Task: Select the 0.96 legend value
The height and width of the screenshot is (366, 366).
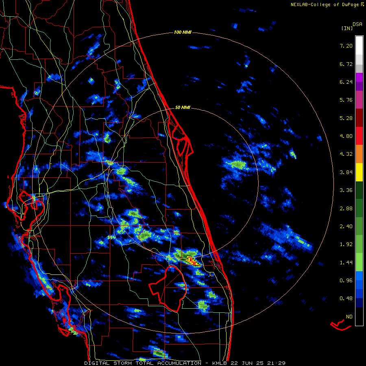Action: (346, 281)
